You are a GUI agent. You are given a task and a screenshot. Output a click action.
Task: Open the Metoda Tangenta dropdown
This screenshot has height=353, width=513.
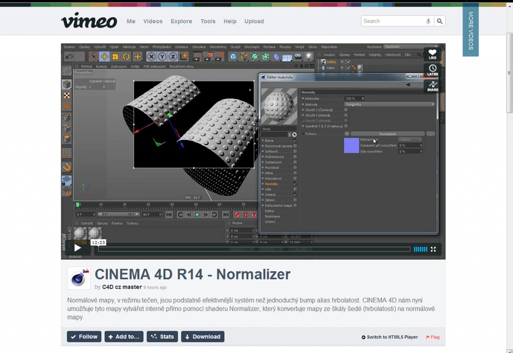390,104
